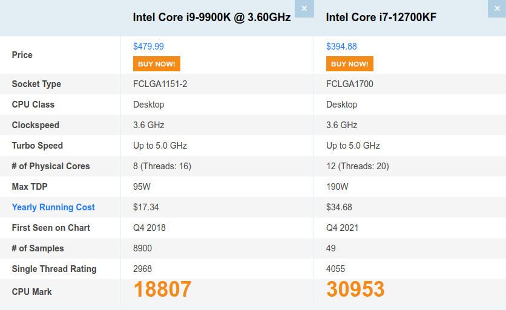Click the FCLGA1700 socket type value

(x=350, y=84)
